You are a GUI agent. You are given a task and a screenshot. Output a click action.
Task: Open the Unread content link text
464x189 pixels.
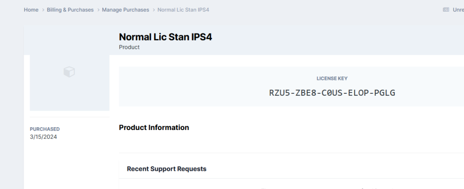pyautogui.click(x=458, y=10)
